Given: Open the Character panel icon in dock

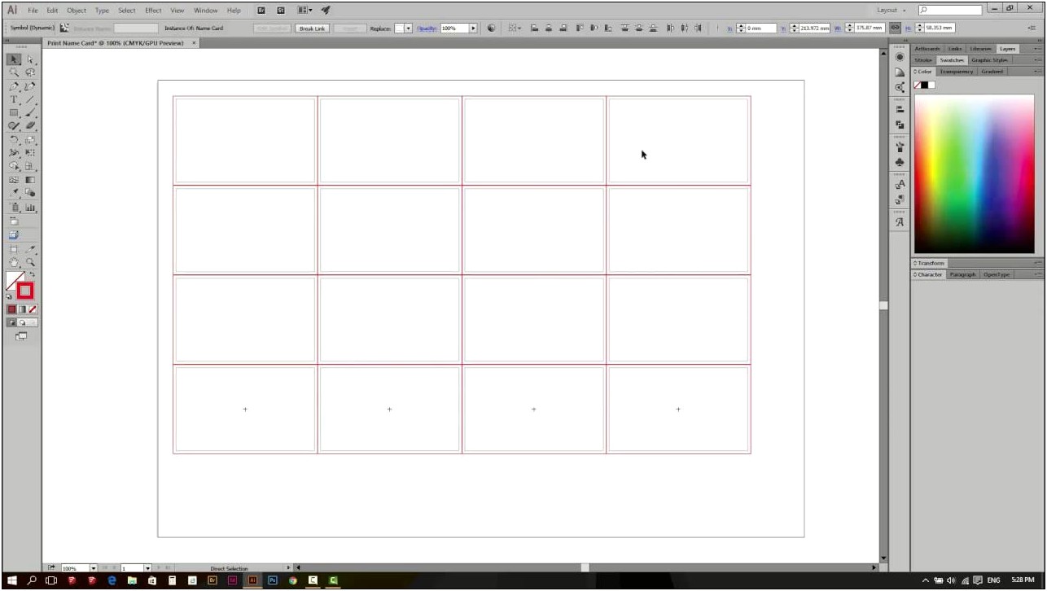Looking at the screenshot, I should tap(900, 185).
